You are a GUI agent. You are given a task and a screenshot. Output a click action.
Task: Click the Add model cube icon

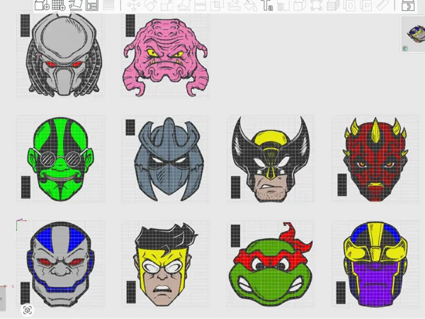point(42,5)
